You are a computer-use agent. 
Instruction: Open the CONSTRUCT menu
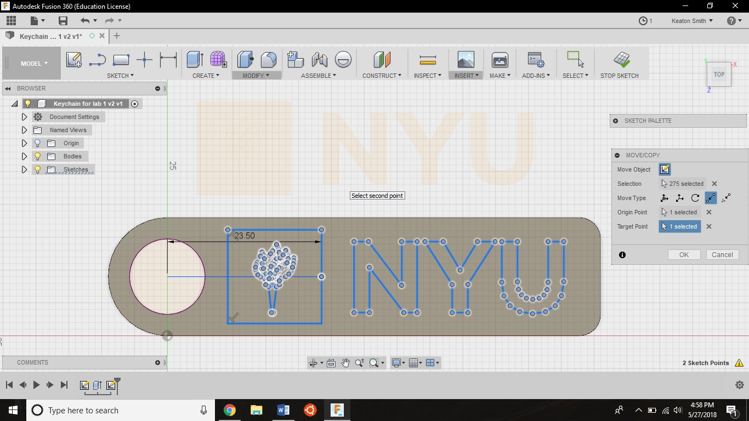click(382, 76)
